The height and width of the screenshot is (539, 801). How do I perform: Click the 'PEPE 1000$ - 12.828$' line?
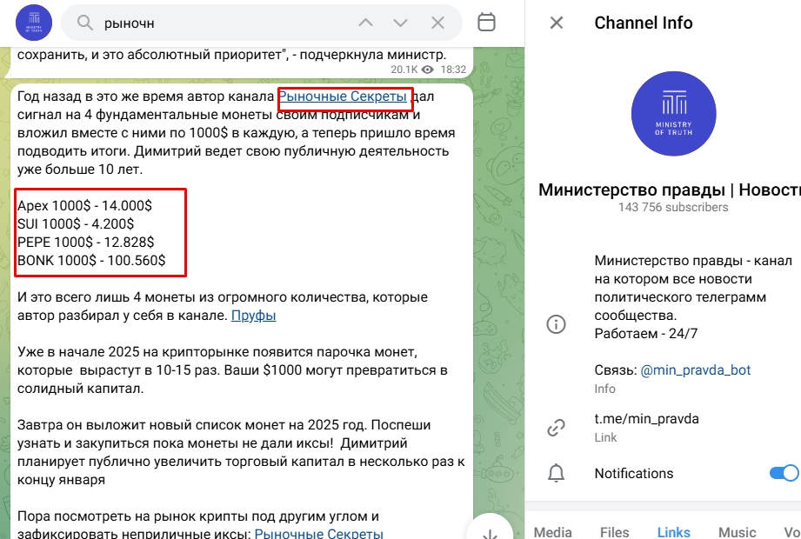pos(86,243)
